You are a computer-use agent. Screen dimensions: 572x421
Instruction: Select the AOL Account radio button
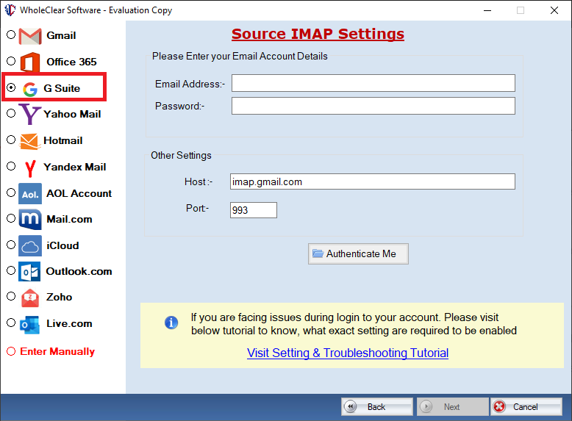click(11, 192)
